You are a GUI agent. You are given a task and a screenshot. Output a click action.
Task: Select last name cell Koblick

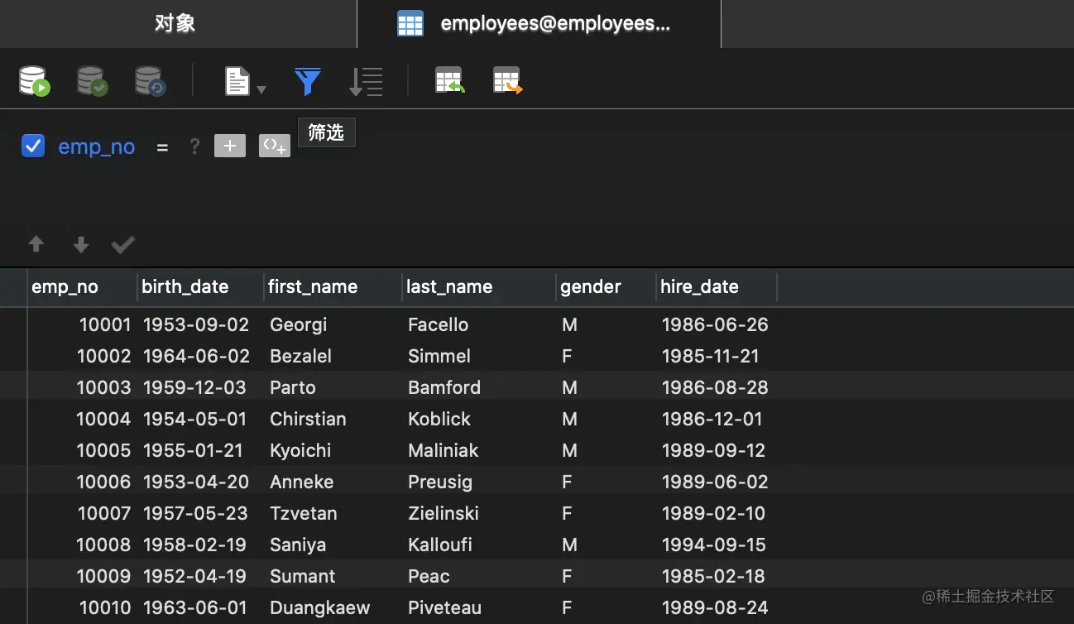(x=439, y=419)
